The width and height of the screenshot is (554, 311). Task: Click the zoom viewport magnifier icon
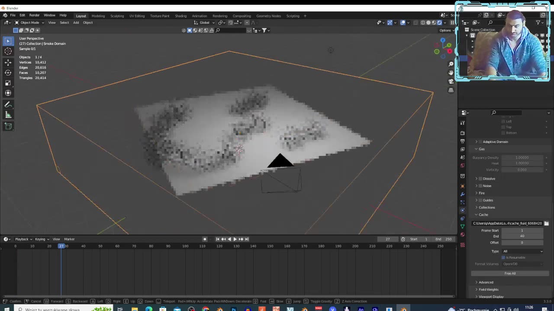(x=451, y=64)
